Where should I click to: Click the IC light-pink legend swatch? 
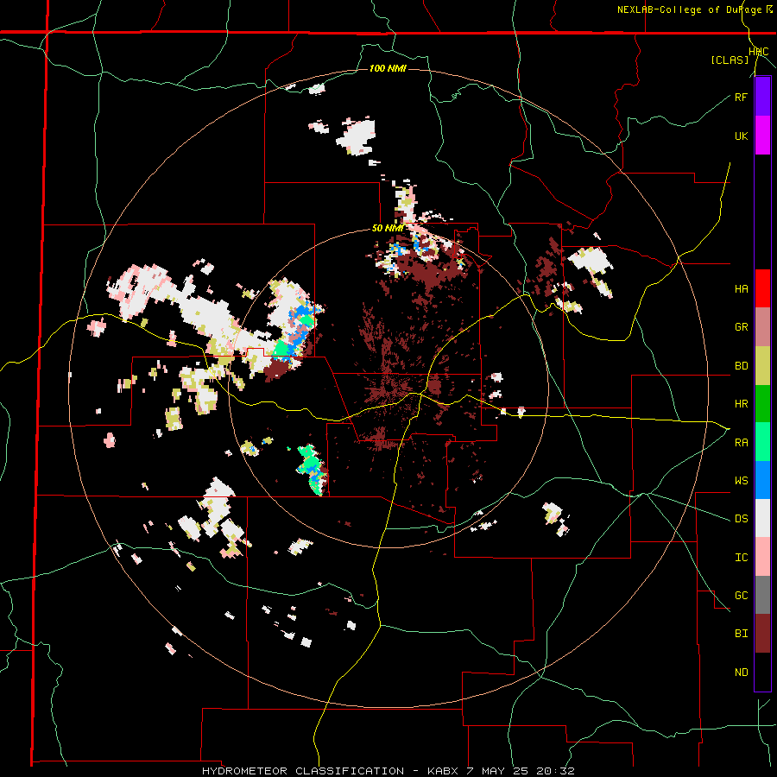coord(762,557)
